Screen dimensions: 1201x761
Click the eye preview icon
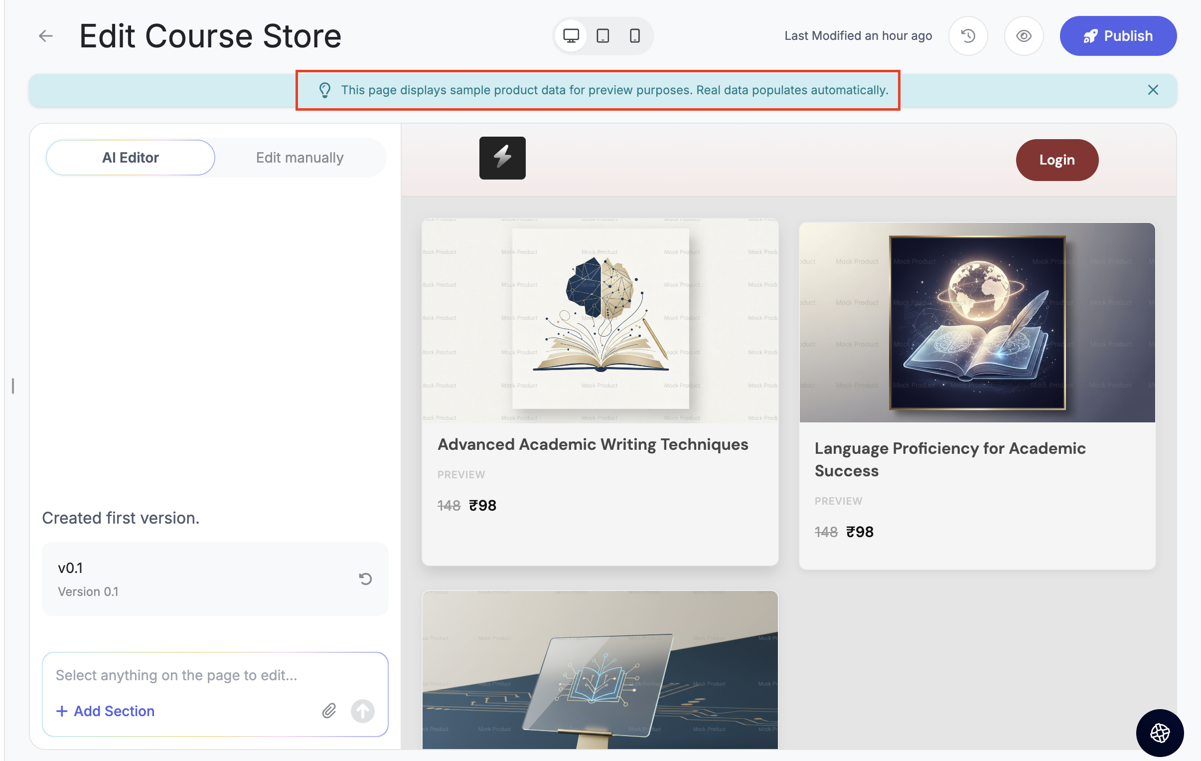(1024, 36)
